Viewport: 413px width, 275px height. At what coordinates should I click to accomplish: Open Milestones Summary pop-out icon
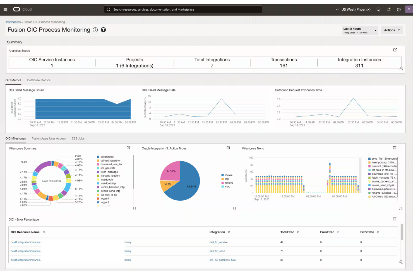point(128,147)
